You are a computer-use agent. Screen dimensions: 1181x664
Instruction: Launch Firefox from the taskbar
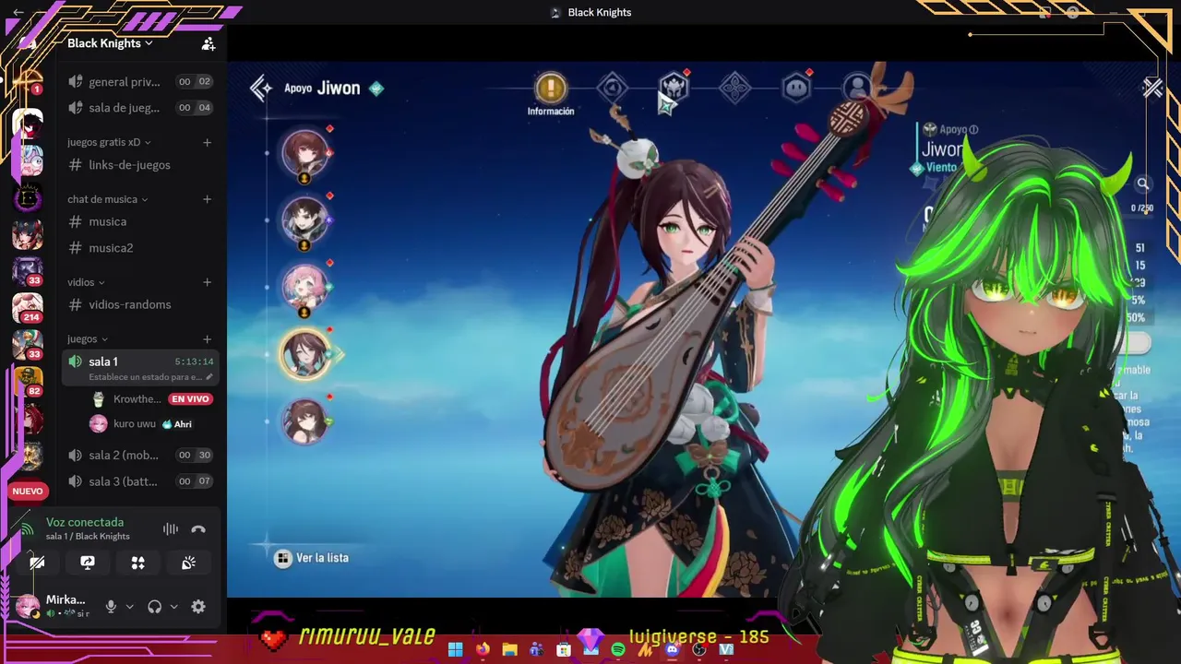(483, 649)
